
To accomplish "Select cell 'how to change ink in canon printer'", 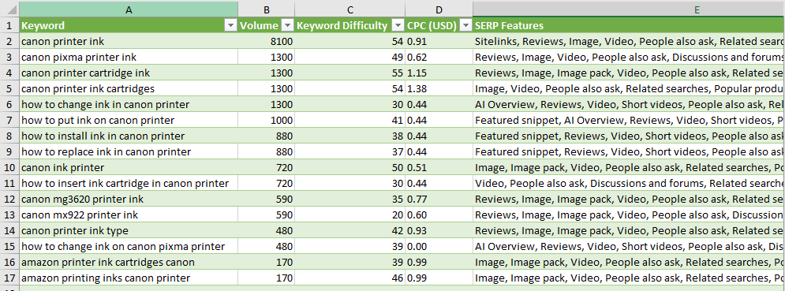I will click(129, 105).
